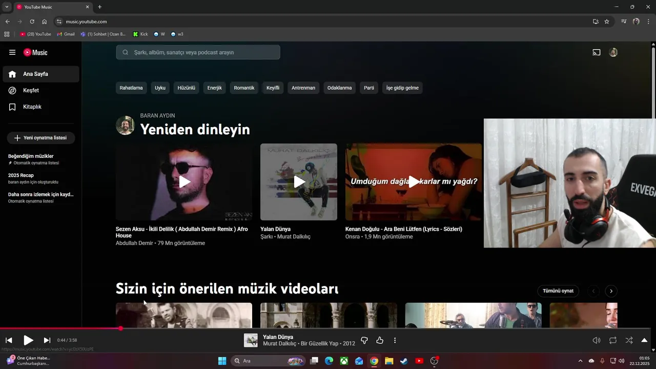Expand the tab search dropdown
The width and height of the screenshot is (656, 369).
pyautogui.click(x=7, y=7)
